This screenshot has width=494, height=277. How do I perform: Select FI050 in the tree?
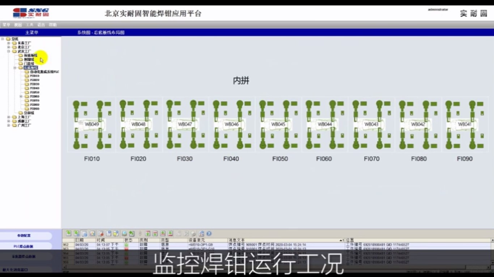coord(35,92)
